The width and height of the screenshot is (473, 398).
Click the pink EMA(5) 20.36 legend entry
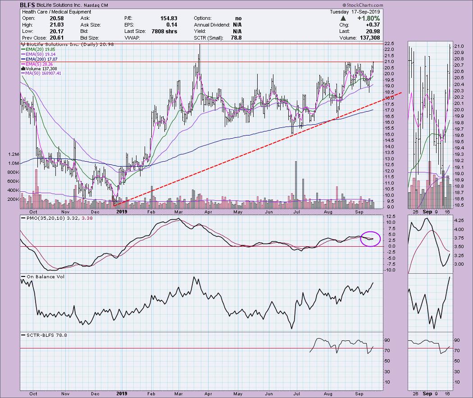42,63
